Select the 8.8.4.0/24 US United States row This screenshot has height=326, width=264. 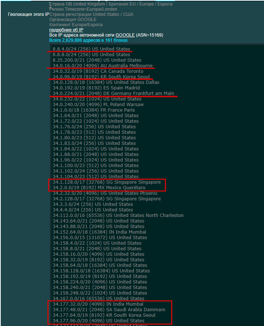(x=91, y=49)
